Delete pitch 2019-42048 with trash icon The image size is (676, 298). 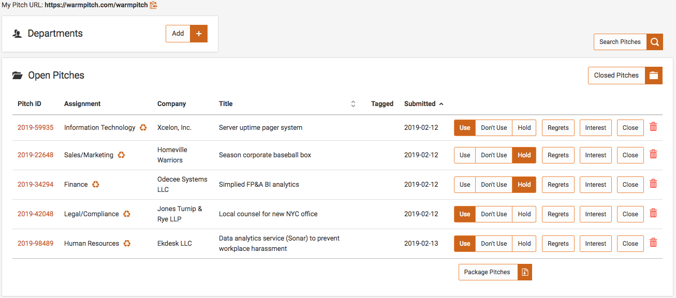653,213
